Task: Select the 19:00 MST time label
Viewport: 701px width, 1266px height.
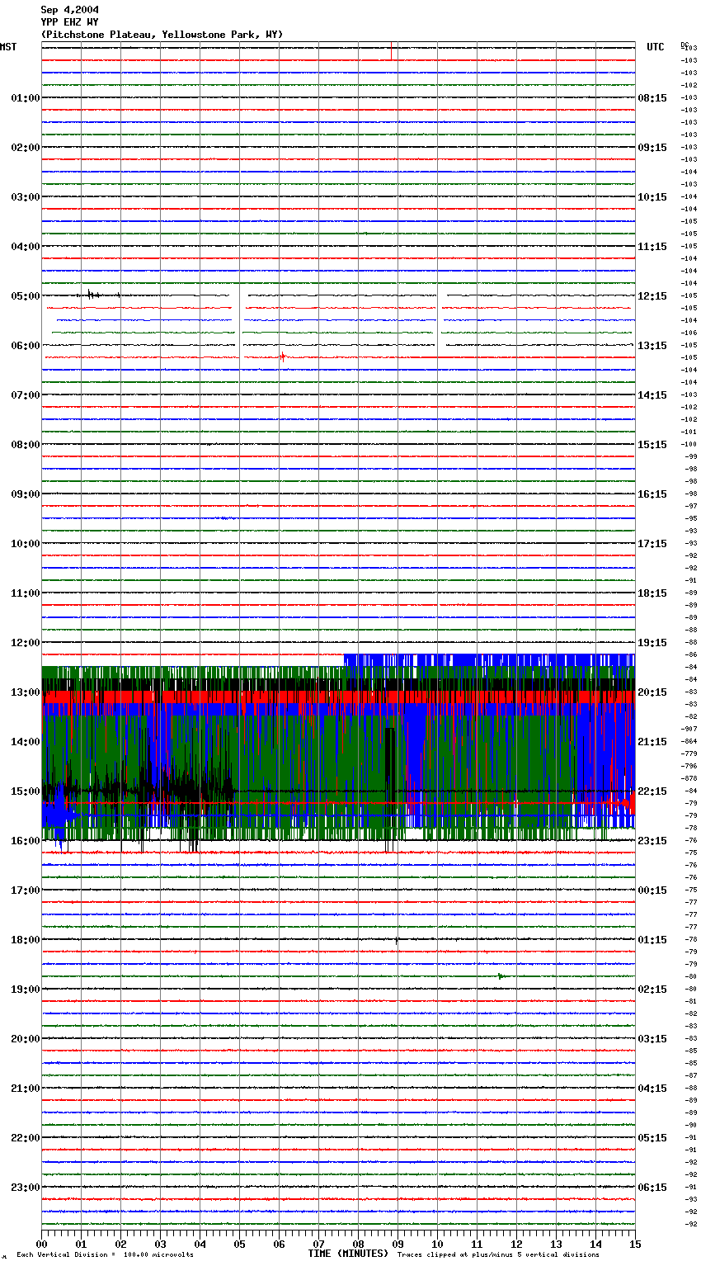Action: pos(26,990)
